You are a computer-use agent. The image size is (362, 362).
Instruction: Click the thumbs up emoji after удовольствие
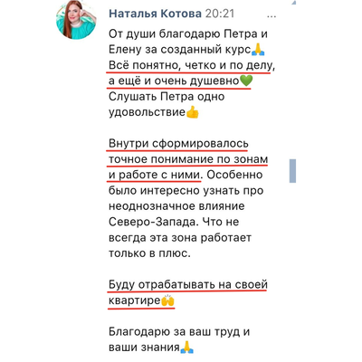pyautogui.click(x=192, y=112)
